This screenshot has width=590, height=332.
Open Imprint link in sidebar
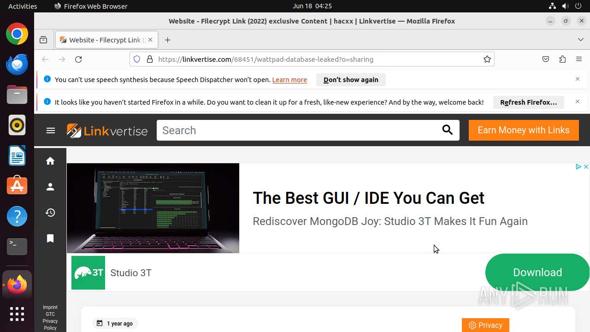tap(50, 307)
